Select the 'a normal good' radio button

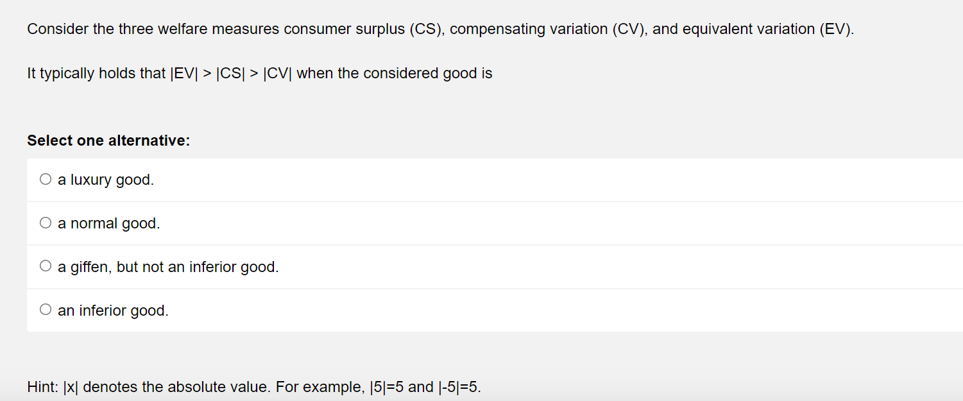[x=45, y=222]
